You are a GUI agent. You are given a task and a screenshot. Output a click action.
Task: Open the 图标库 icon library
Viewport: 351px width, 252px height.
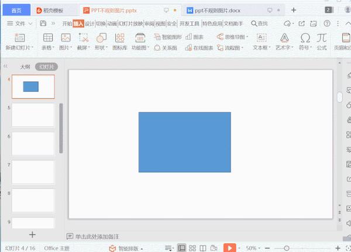click(x=119, y=37)
